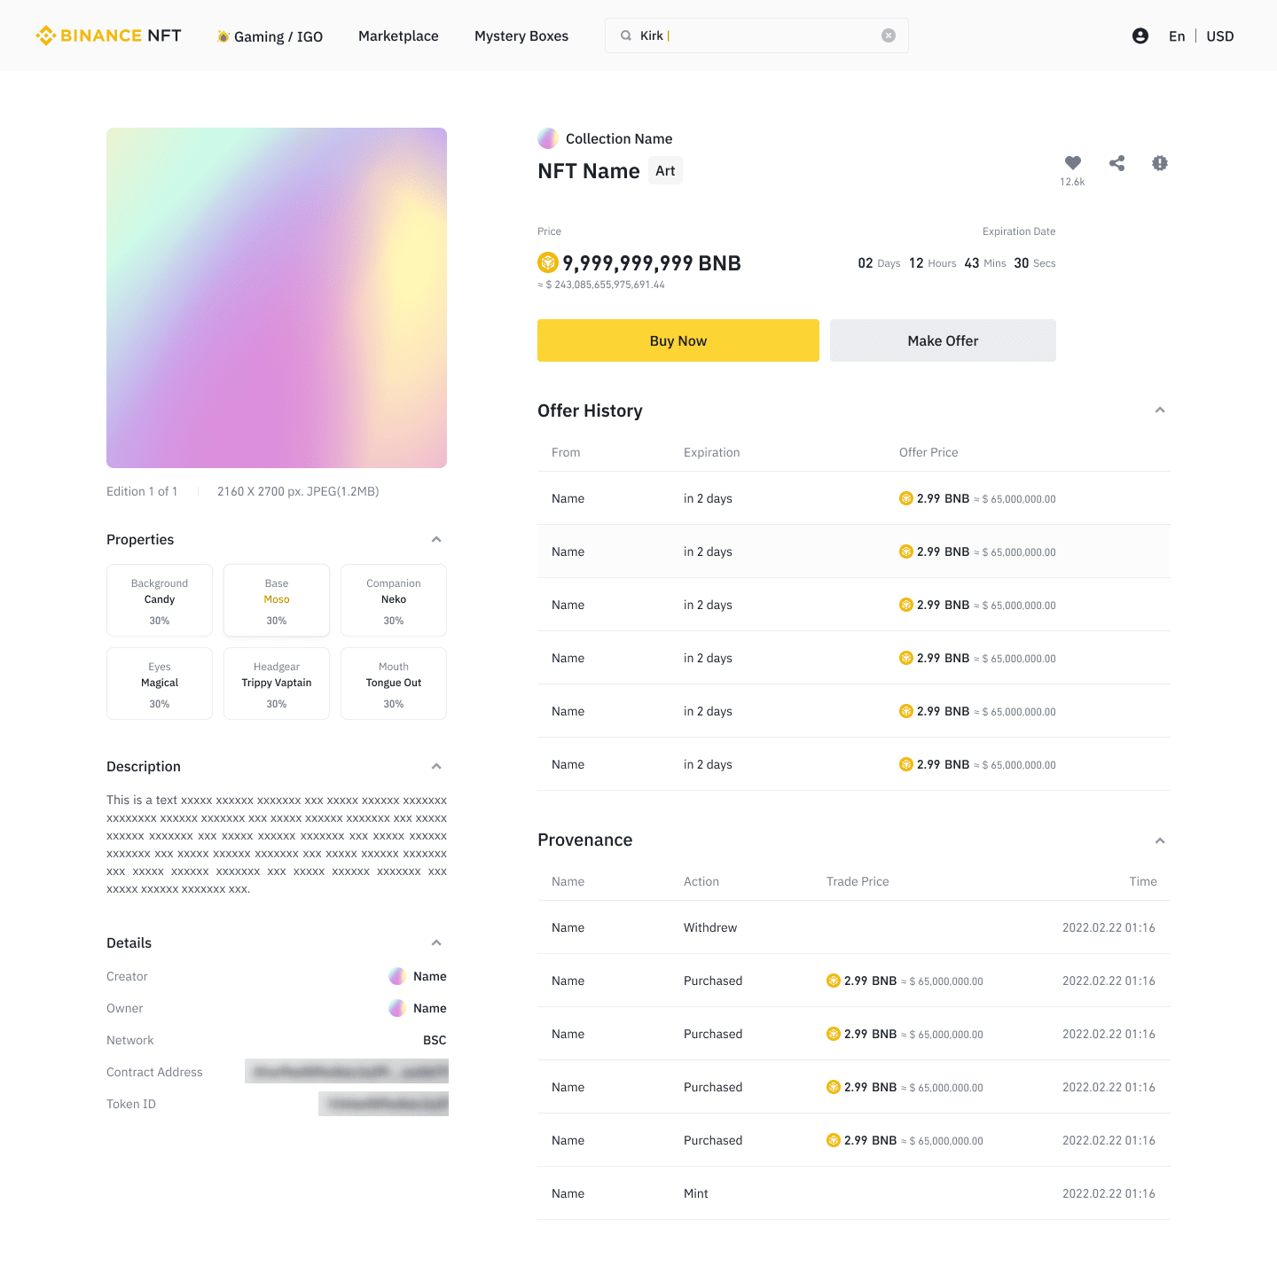The width and height of the screenshot is (1277, 1274).
Task: Click the Creator avatar in Details
Action: [397, 976]
